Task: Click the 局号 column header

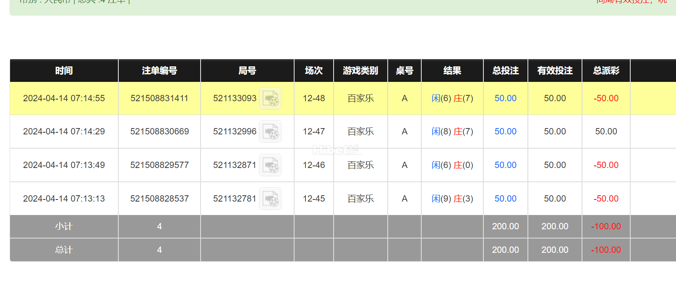Action: (x=247, y=71)
